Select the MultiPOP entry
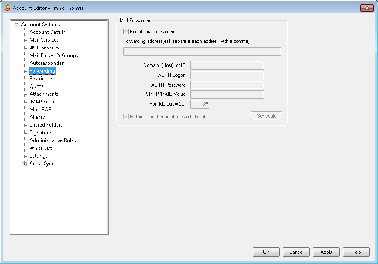This screenshot has width=378, height=264. (x=40, y=109)
